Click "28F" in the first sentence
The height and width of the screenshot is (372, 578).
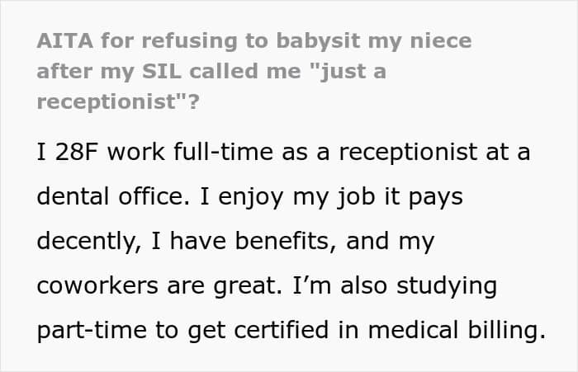[76, 152]
